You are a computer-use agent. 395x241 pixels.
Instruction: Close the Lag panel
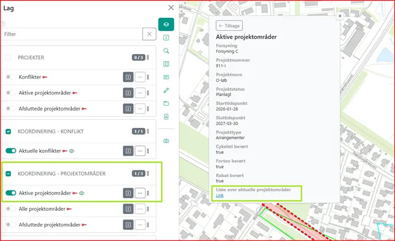[171, 7]
